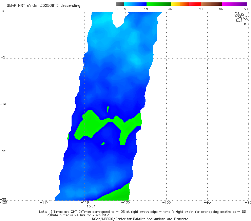Screen dimensions: 251x221
Task: Click the 'NOAA/NESDIS/Center for Satellite Applications' credit
Action: tap(140, 219)
